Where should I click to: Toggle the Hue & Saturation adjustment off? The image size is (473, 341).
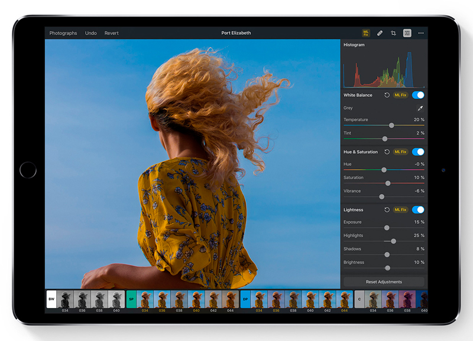click(x=417, y=152)
